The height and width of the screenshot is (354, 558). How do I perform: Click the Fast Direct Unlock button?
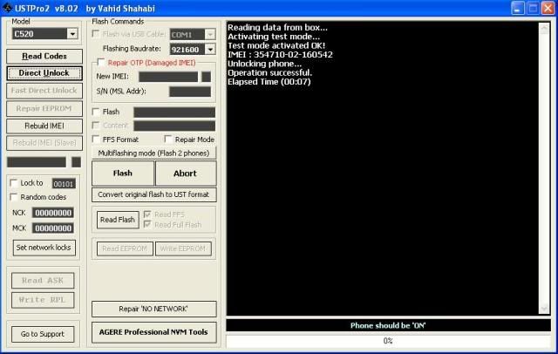tap(44, 91)
